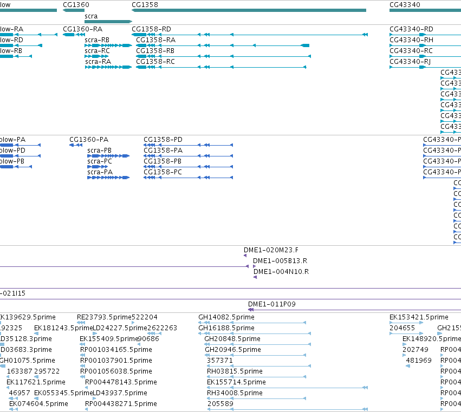Select the CG1358 gene bar
Screen dimensions: 461x412
249,10
